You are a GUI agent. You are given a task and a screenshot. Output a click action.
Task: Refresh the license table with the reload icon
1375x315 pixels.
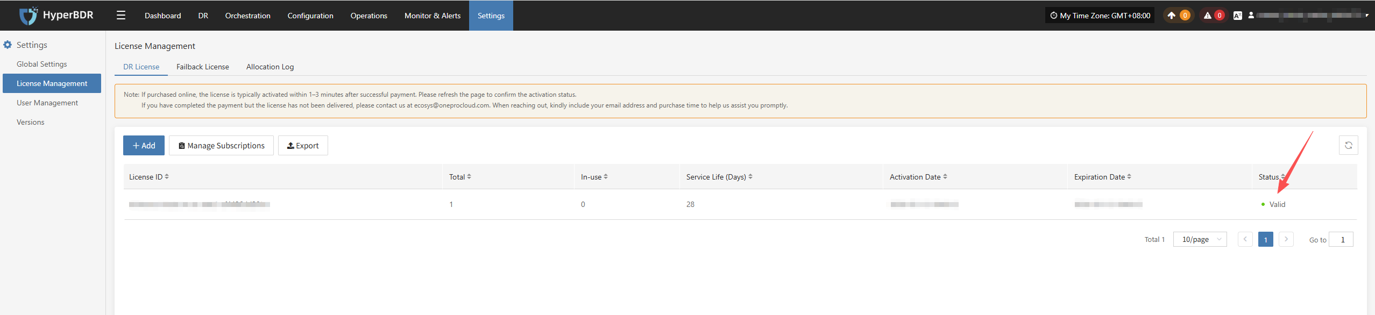point(1348,145)
